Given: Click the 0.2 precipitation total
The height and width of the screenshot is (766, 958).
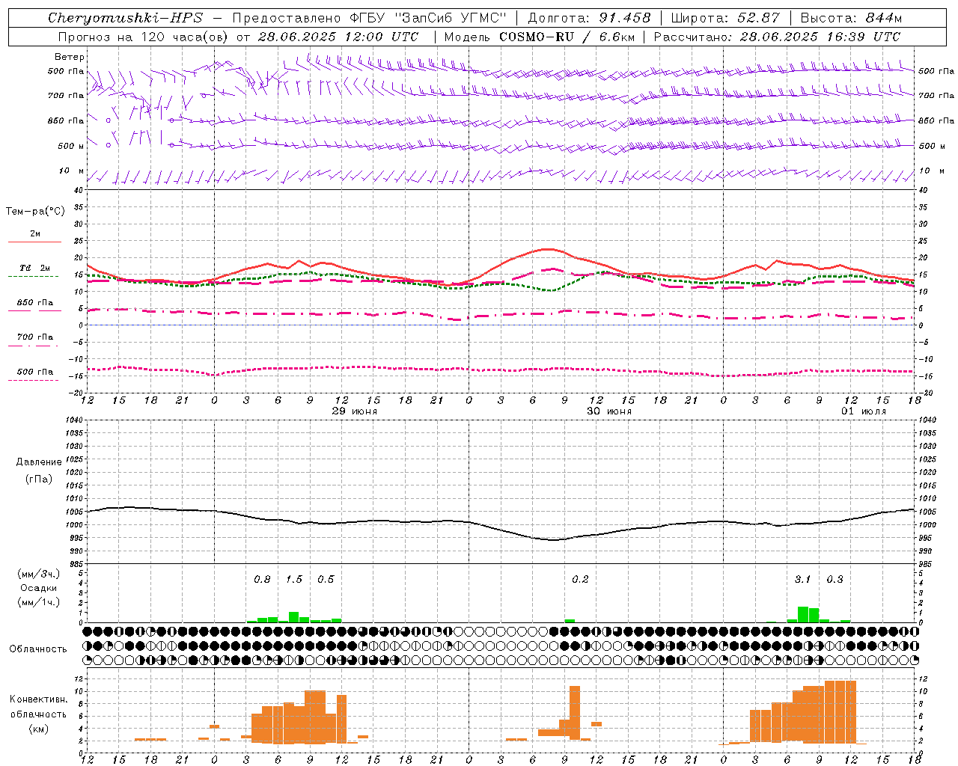Looking at the screenshot, I should click(x=580, y=579).
